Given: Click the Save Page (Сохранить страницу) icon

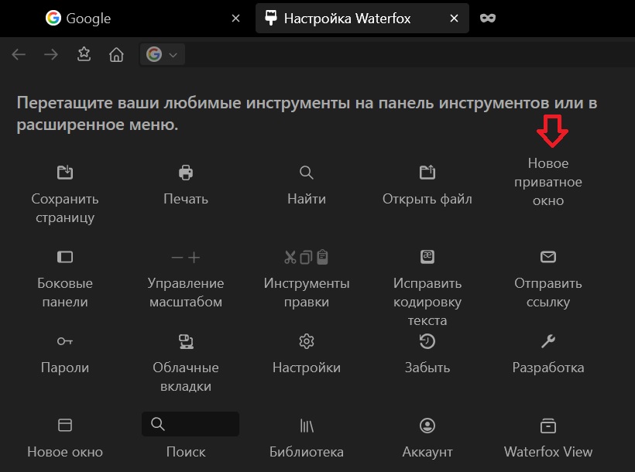Looking at the screenshot, I should coord(65,173).
